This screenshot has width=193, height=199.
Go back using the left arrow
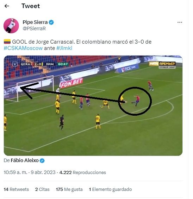click(7, 6)
